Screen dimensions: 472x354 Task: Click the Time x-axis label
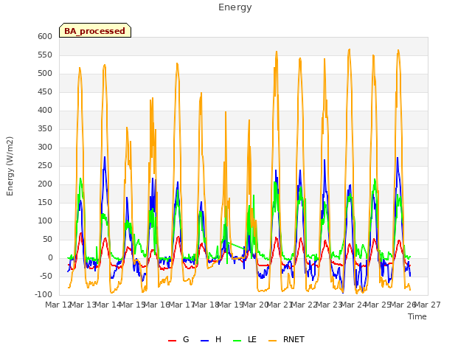(417, 316)
